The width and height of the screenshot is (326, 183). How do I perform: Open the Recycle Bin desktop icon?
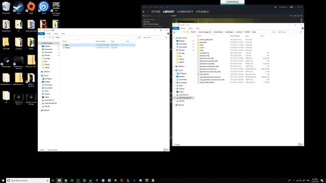pyautogui.click(x=6, y=8)
